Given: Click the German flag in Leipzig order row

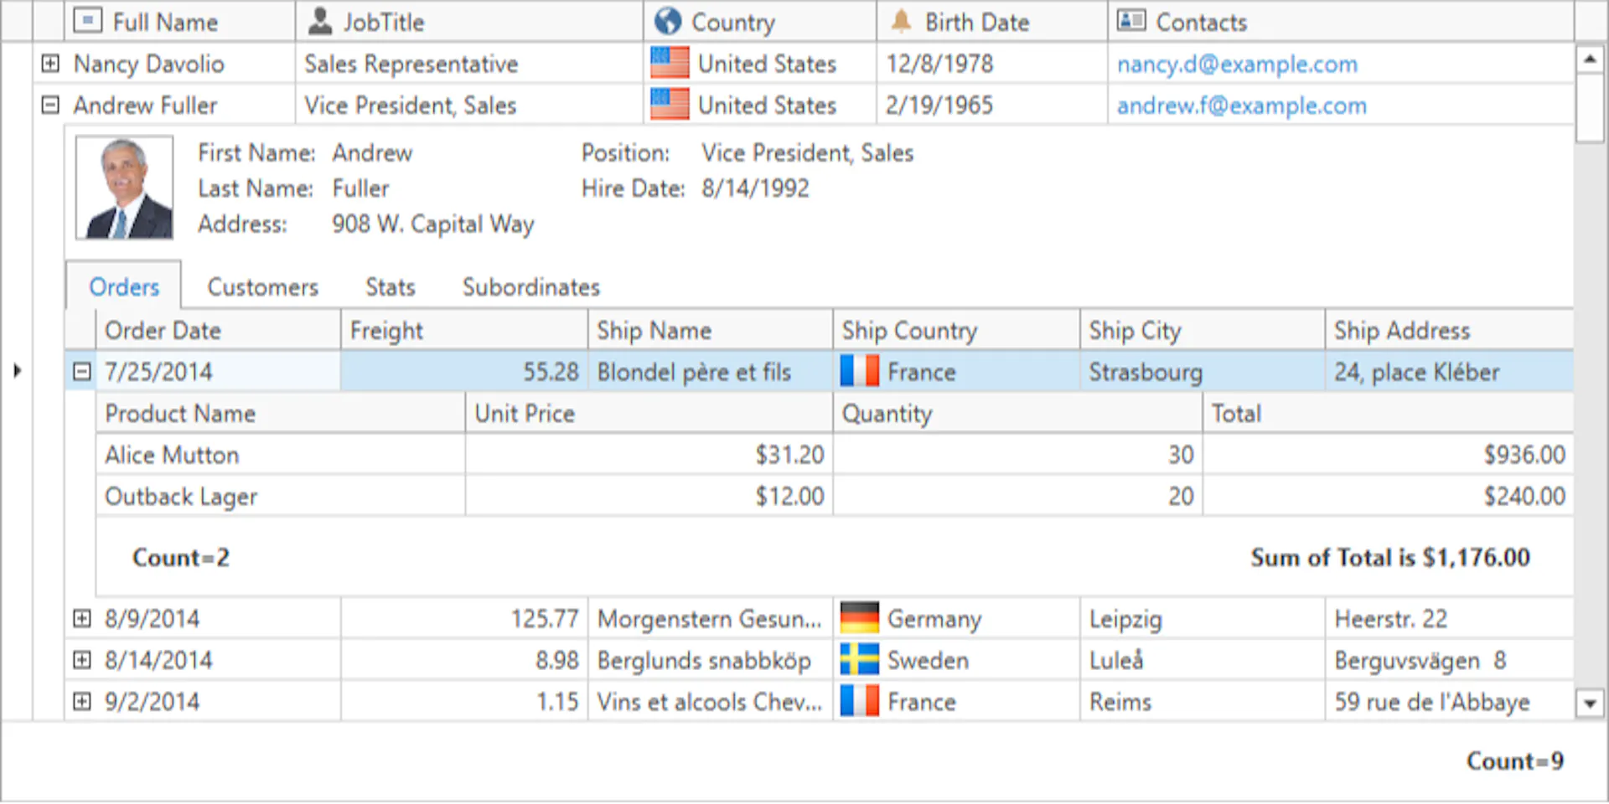Looking at the screenshot, I should coord(859,618).
